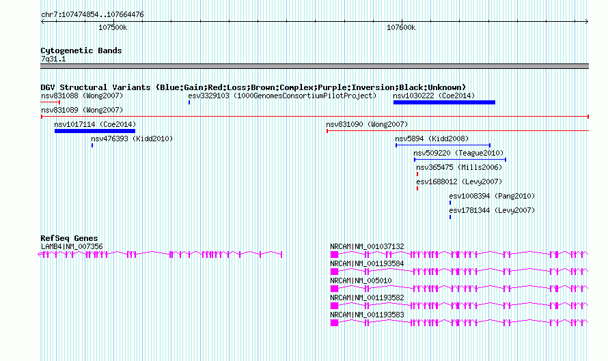Screen dimensions: 608x361
Task: Click the small blue esv3329103 marker
Action: 189,102
